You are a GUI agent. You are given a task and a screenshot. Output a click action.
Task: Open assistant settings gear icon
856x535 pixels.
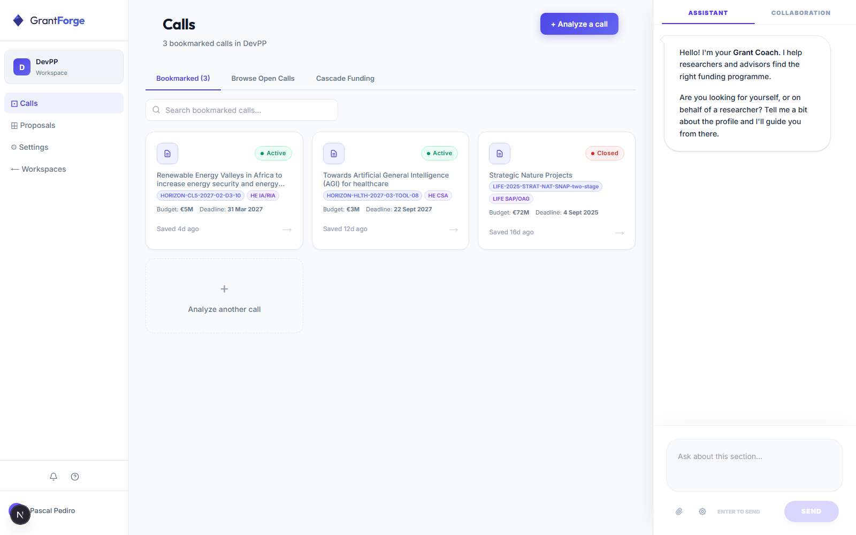pyautogui.click(x=702, y=511)
